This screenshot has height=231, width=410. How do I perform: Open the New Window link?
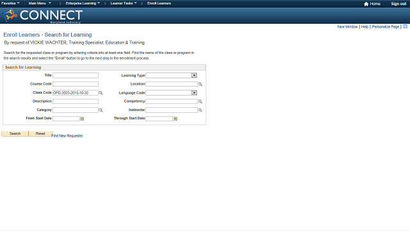(x=347, y=27)
